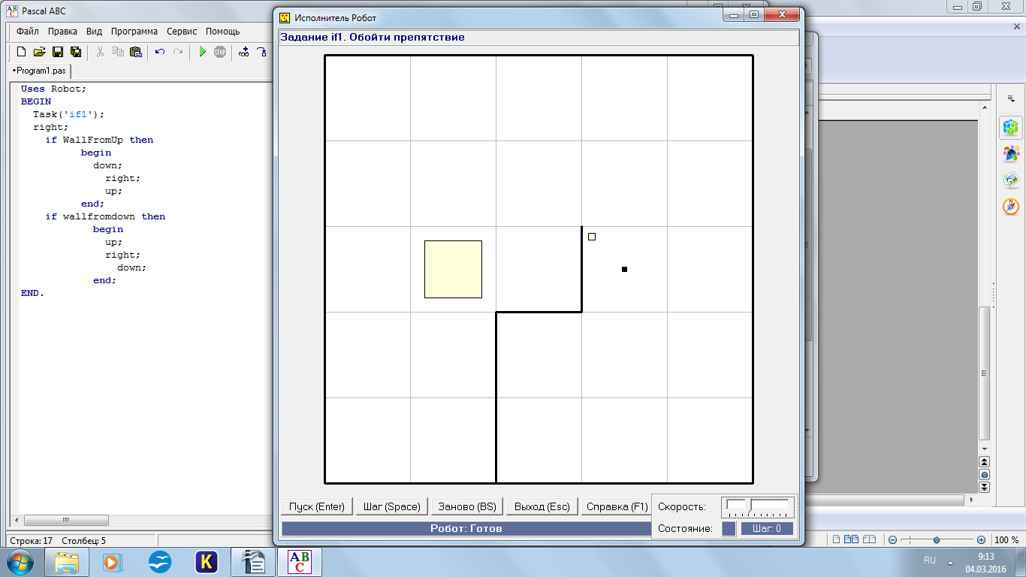Click the New file toolbar icon
The width and height of the screenshot is (1026, 577).
[21, 52]
